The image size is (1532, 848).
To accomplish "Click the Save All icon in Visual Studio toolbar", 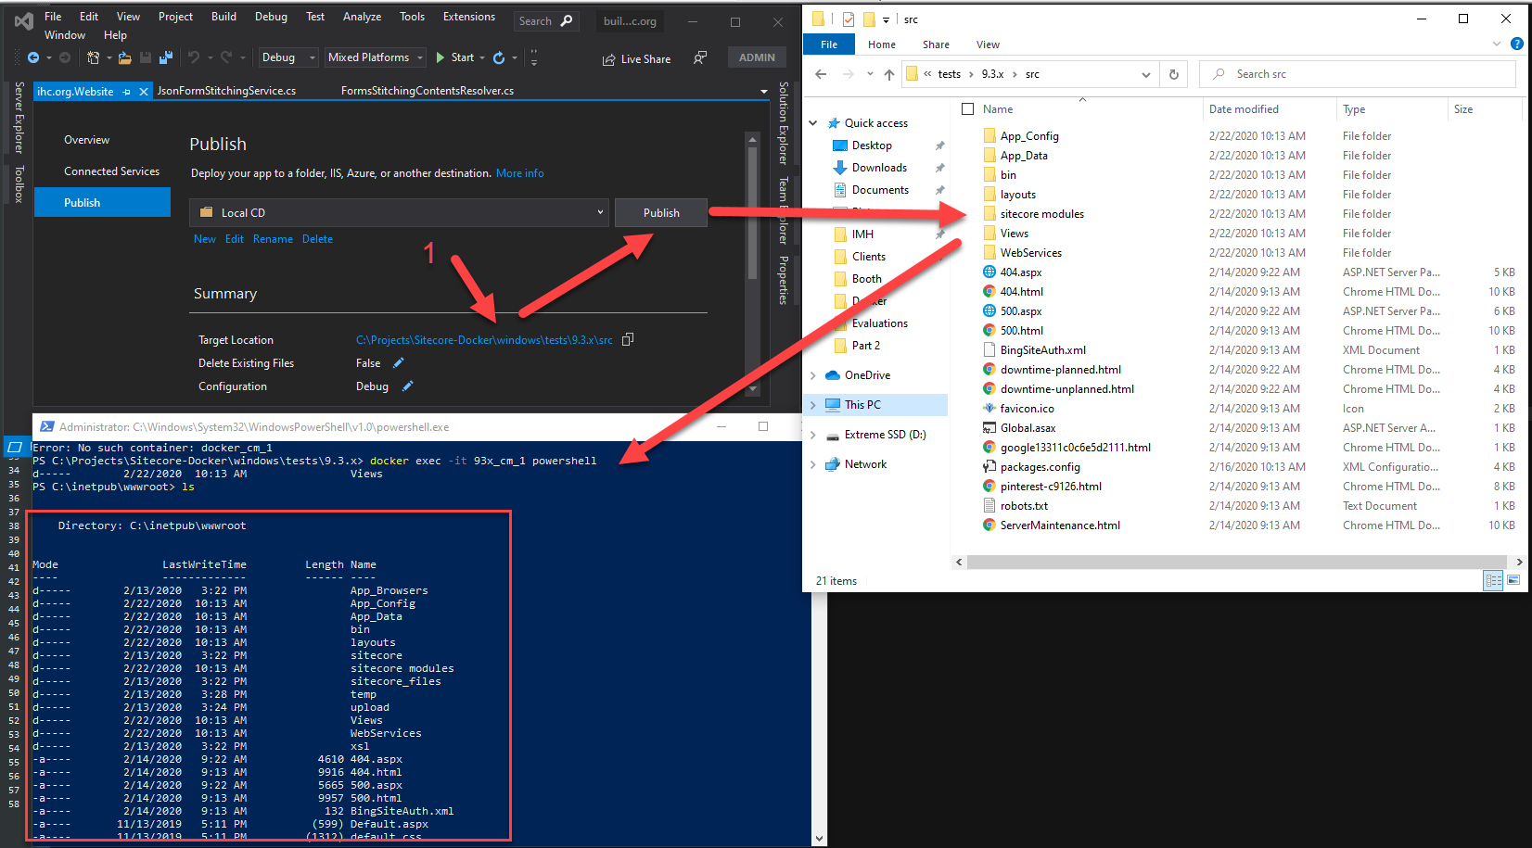I will click(166, 57).
